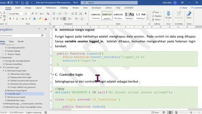Click Replace in Editing group
Screen dimensions: 202x114
[157, 16]
